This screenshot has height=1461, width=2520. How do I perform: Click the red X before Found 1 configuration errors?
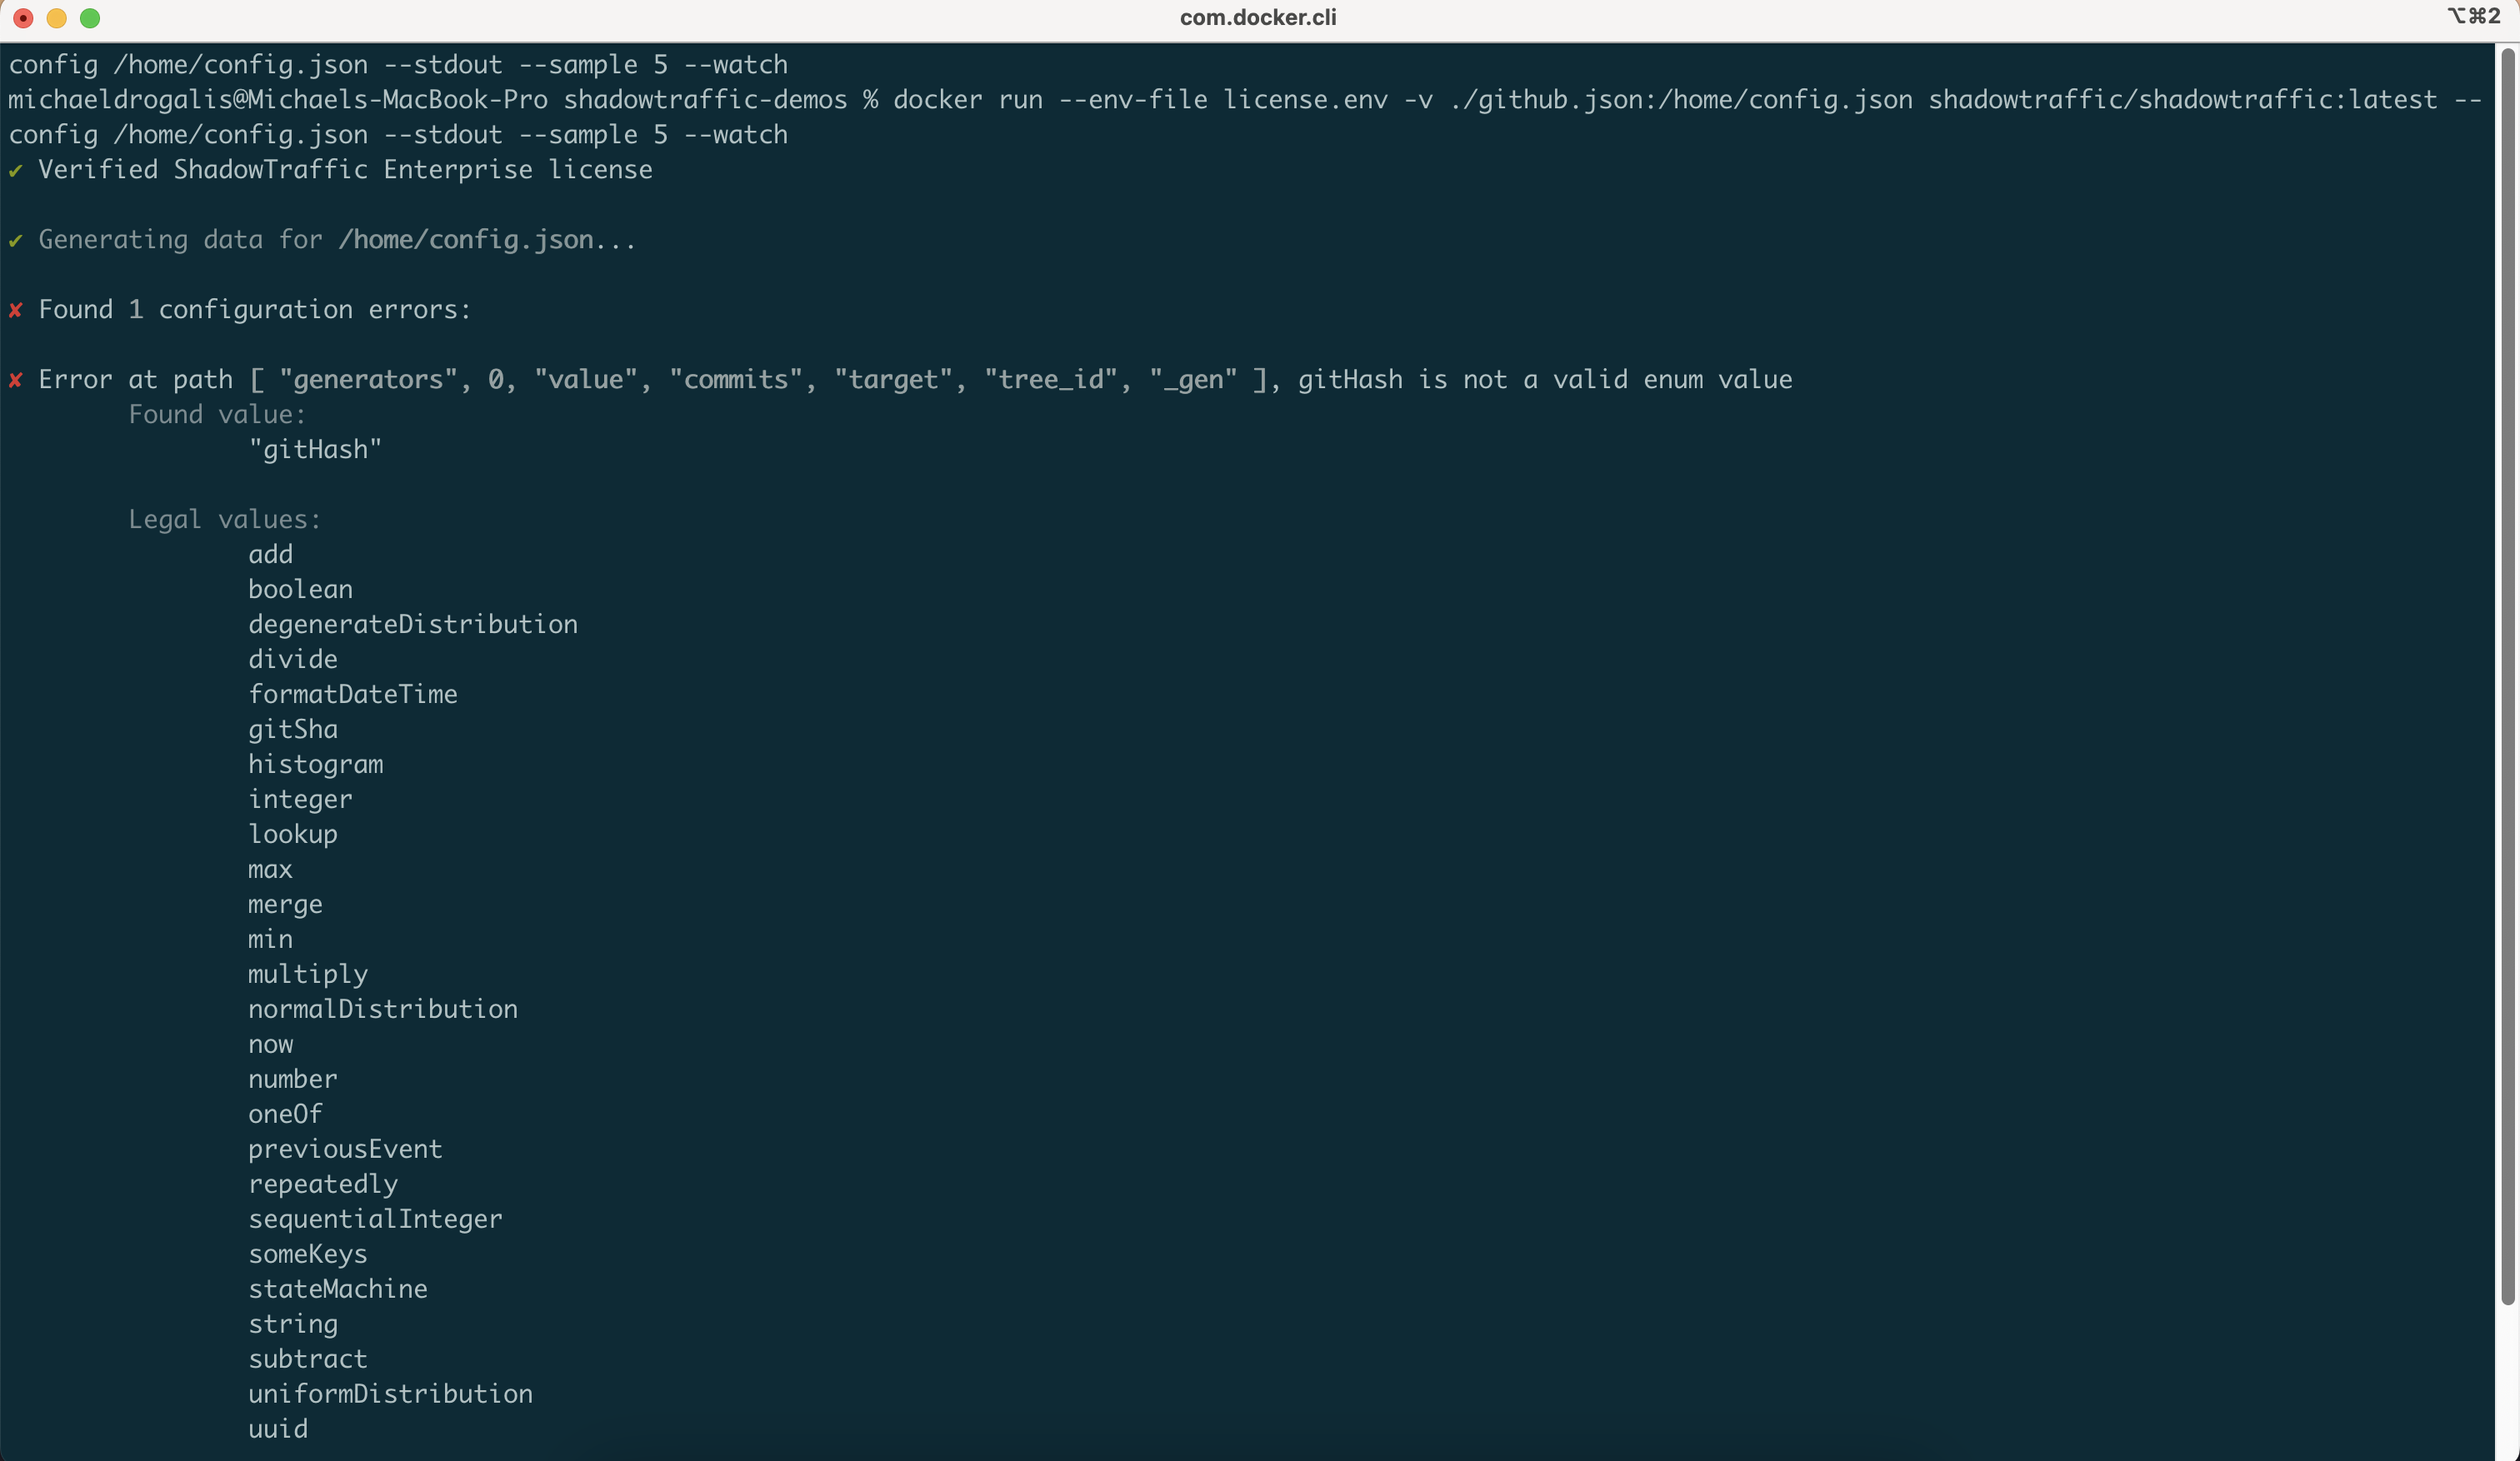point(16,311)
